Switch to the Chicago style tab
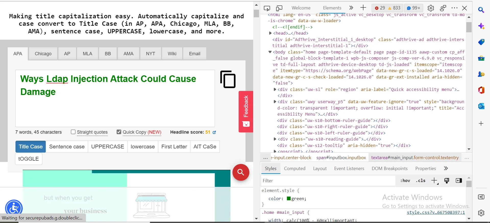The width and height of the screenshot is (490, 223). click(x=43, y=54)
